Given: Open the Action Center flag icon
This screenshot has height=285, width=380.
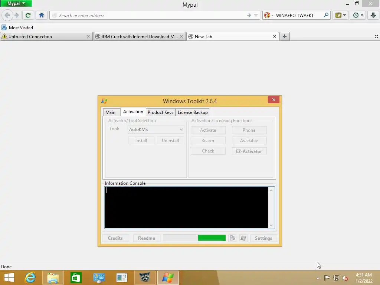Looking at the screenshot, I should [327, 278].
